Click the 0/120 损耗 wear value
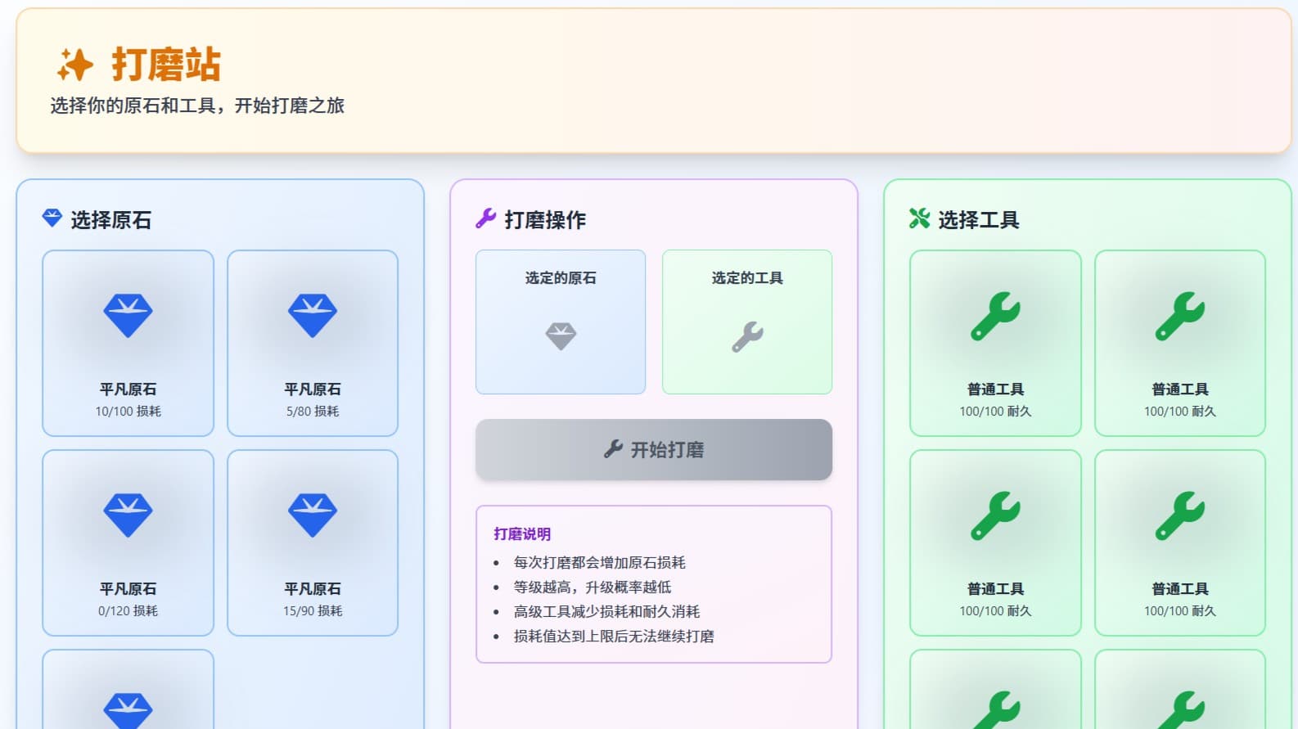Screen dimensions: 1298x729 point(128,611)
